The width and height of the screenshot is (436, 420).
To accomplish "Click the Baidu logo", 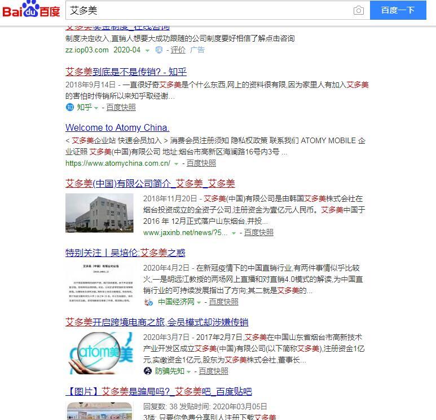I will click(31, 10).
